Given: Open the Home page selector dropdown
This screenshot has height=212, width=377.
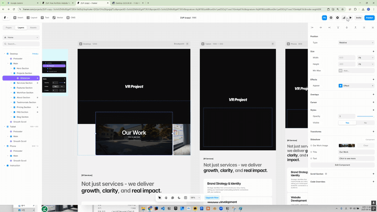Looking at the screenshot, I should (x=21, y=37).
